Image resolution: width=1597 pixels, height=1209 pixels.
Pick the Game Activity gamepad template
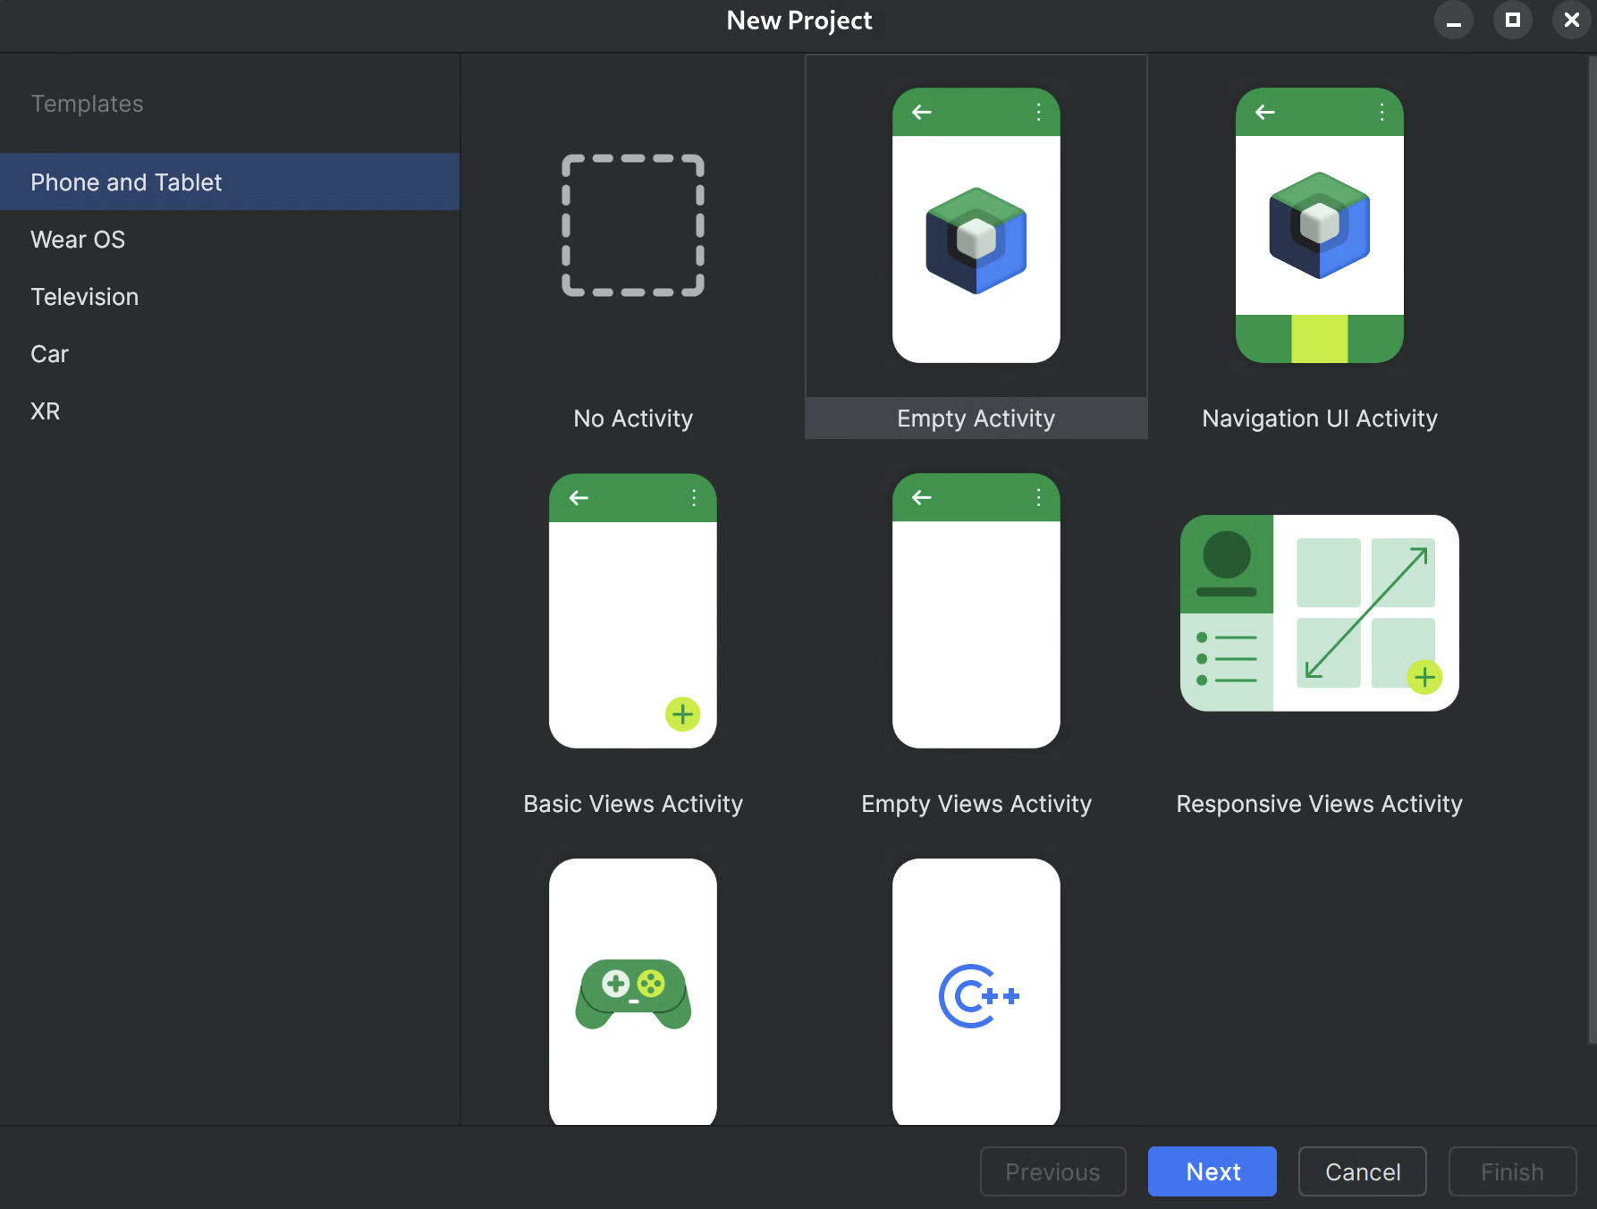click(632, 993)
